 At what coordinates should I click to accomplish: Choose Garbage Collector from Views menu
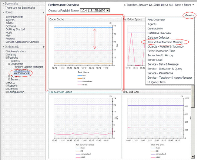point(159,37)
